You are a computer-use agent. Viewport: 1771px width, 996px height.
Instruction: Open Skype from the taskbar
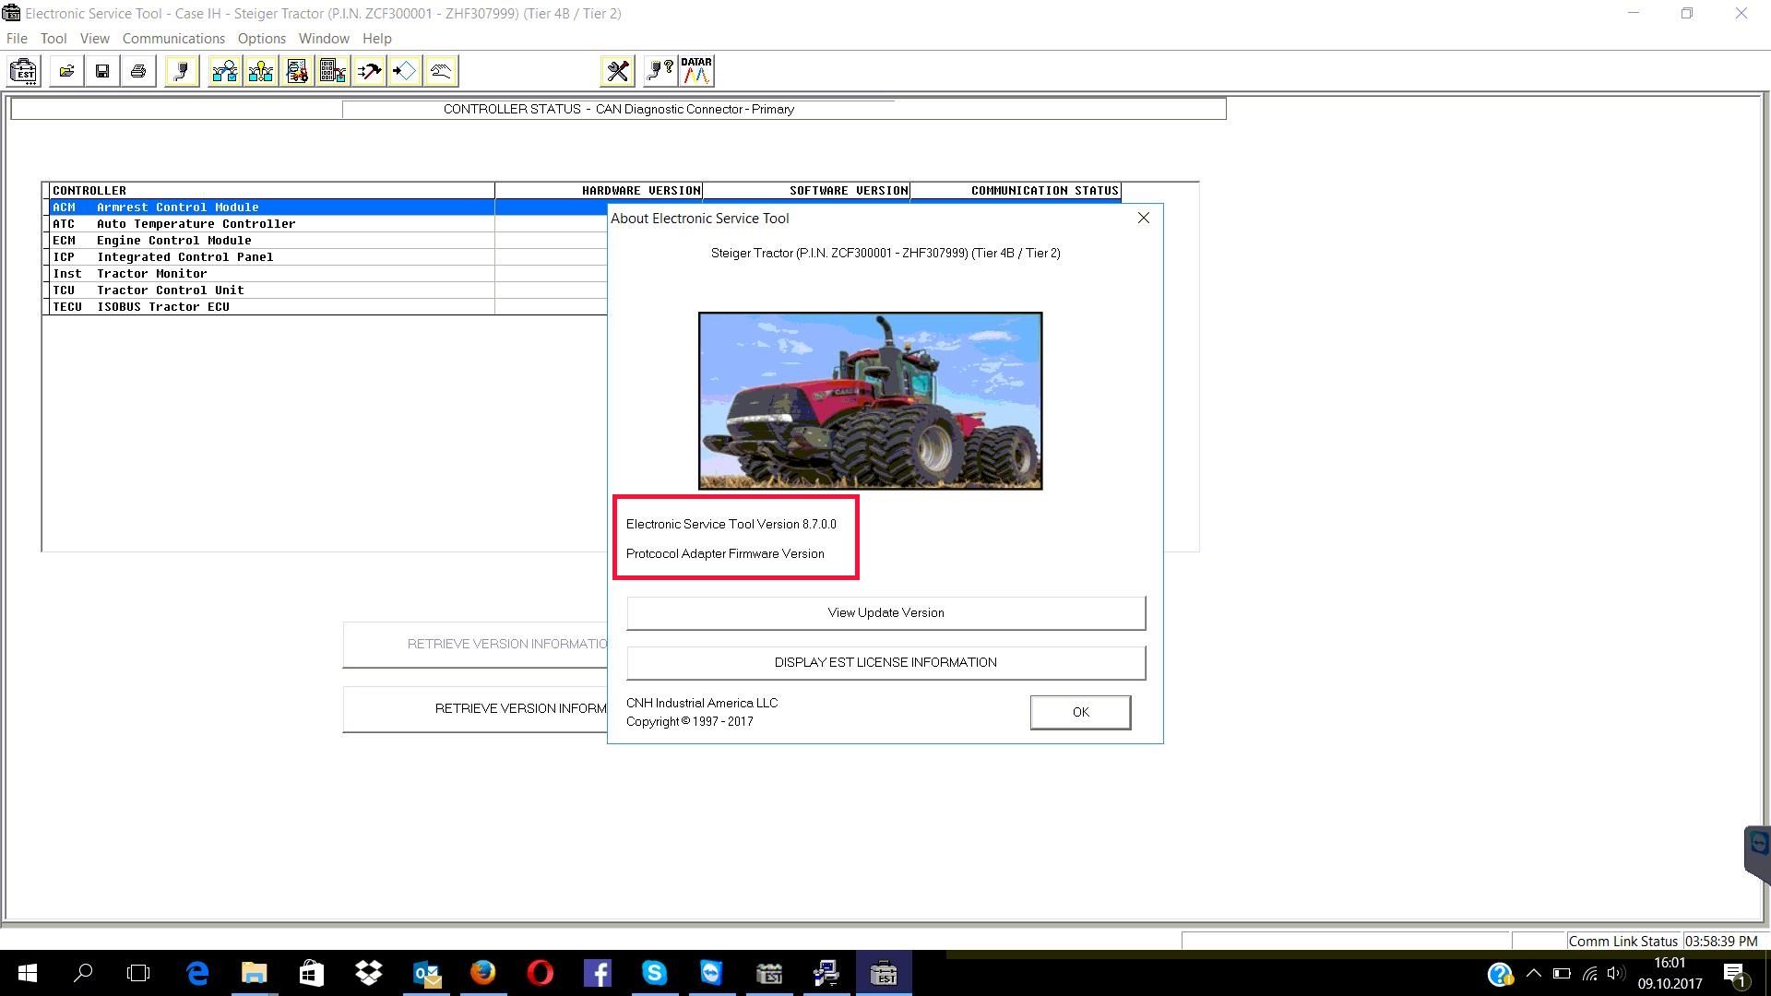(x=655, y=973)
